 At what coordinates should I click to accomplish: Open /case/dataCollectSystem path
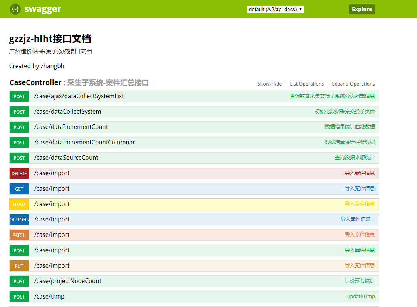click(x=67, y=112)
